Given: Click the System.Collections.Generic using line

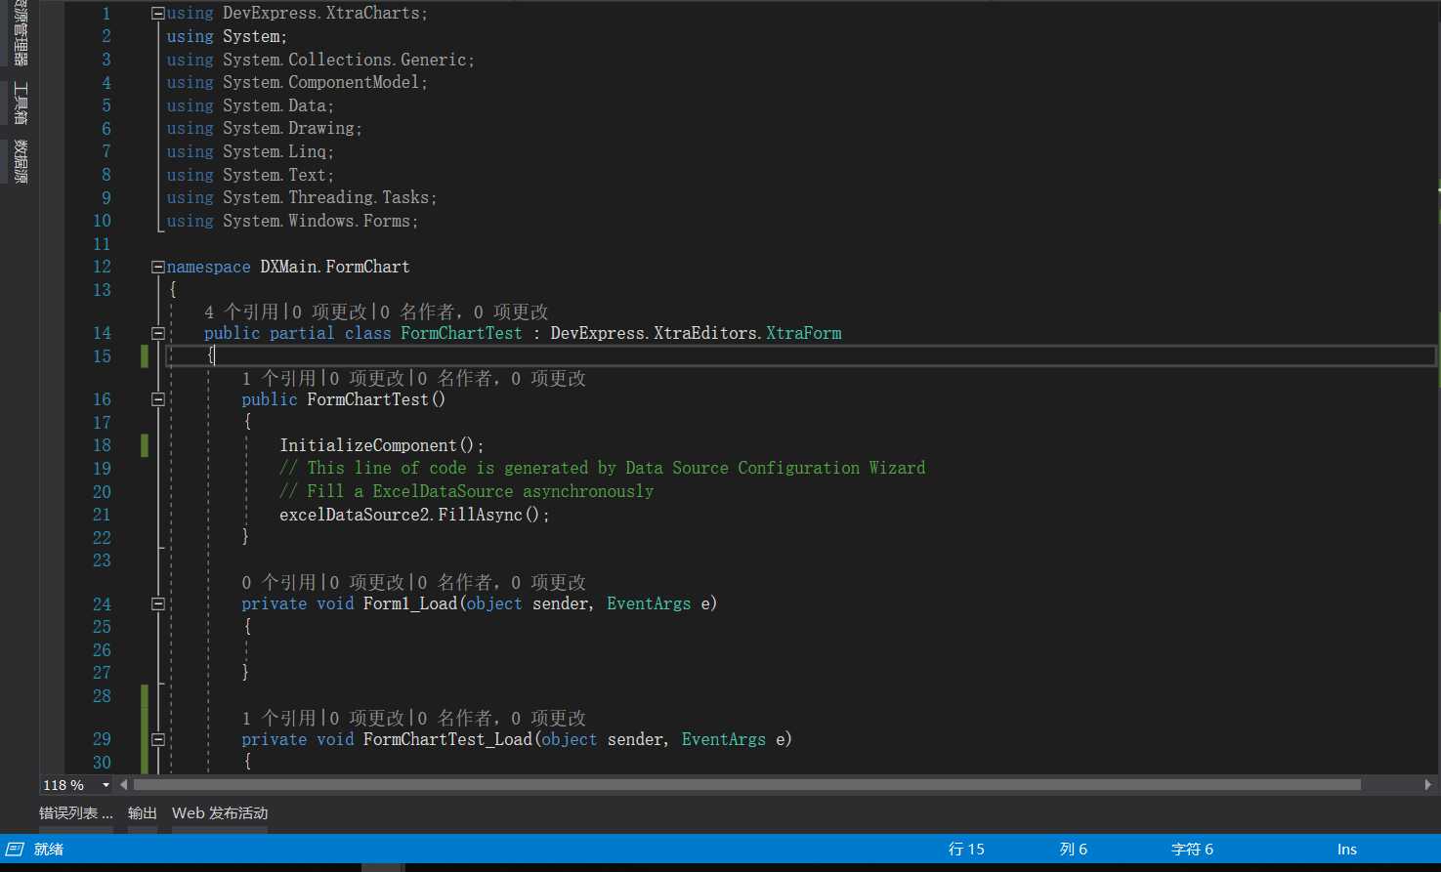Looking at the screenshot, I should (x=320, y=60).
